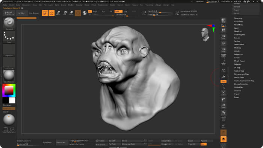The width and height of the screenshot is (263, 148).
Task: Expand the Layers subpalette
Action: pos(237,28)
